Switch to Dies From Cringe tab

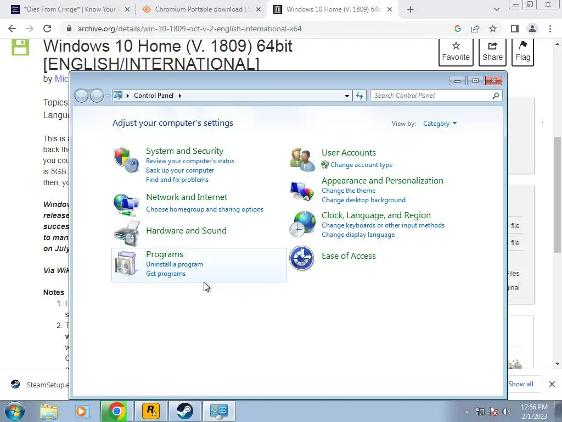pyautogui.click(x=70, y=9)
